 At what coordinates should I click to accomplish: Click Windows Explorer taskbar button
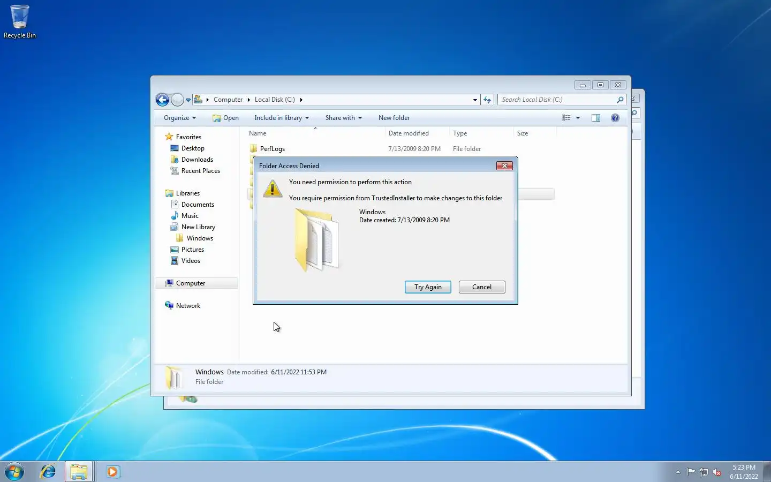coord(79,471)
